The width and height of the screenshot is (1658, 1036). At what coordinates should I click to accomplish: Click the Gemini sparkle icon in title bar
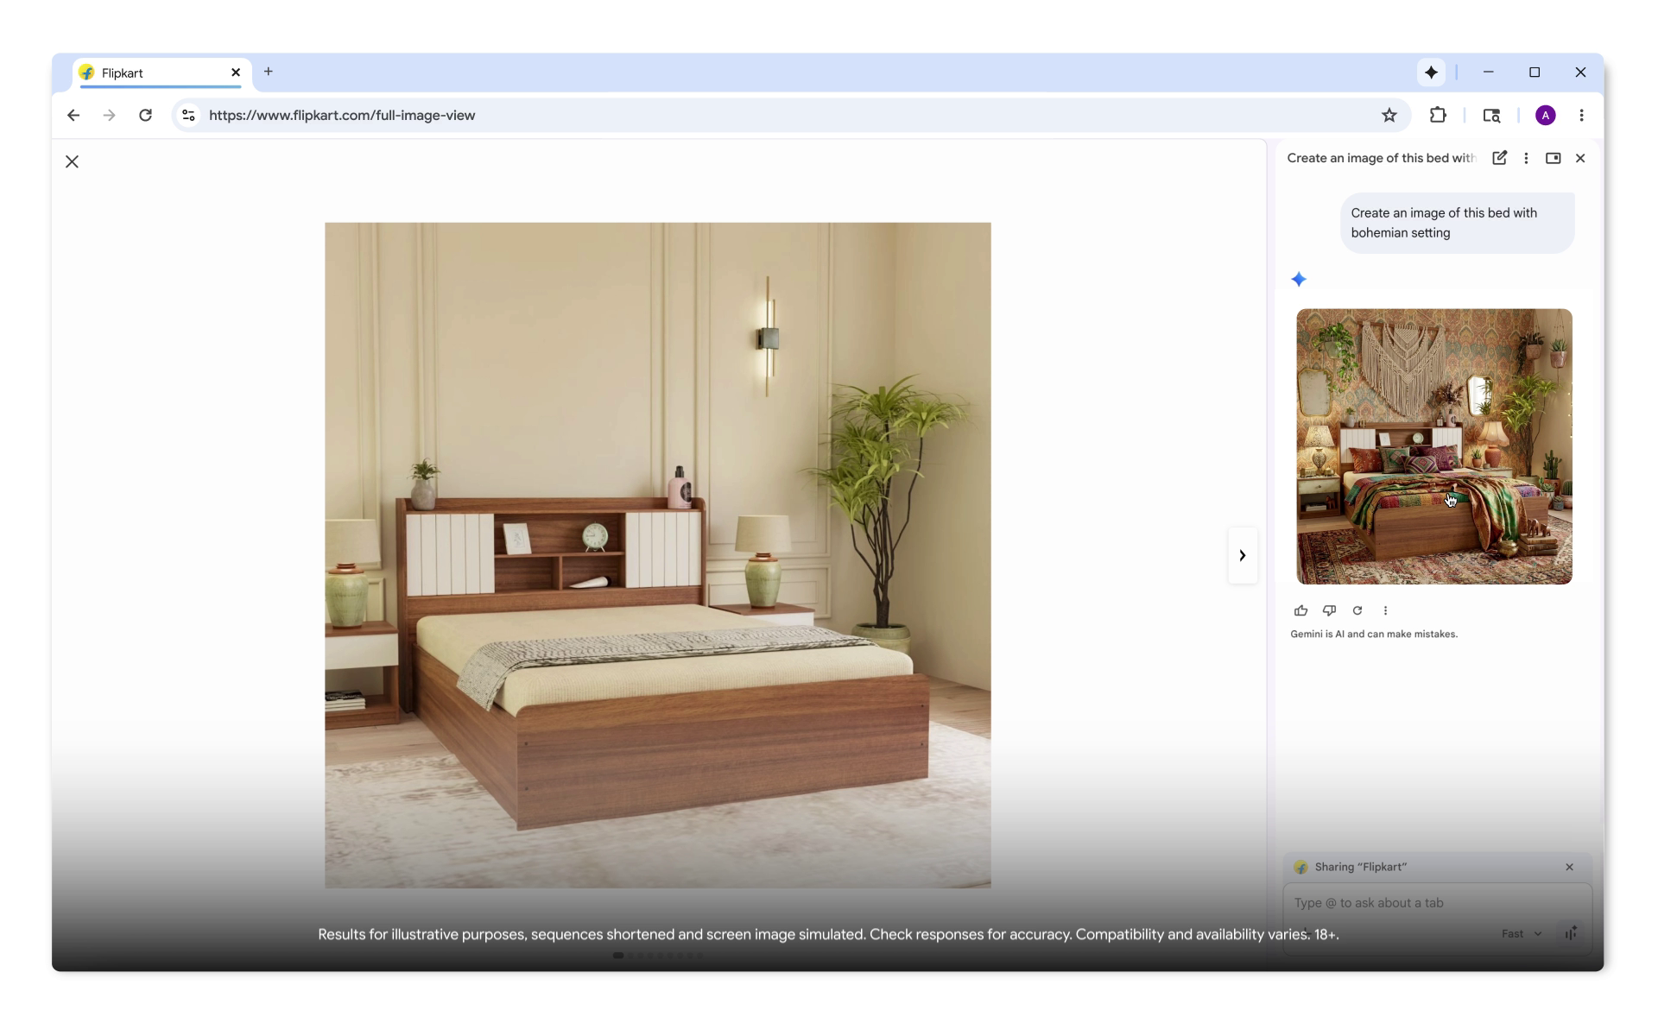pos(1431,73)
